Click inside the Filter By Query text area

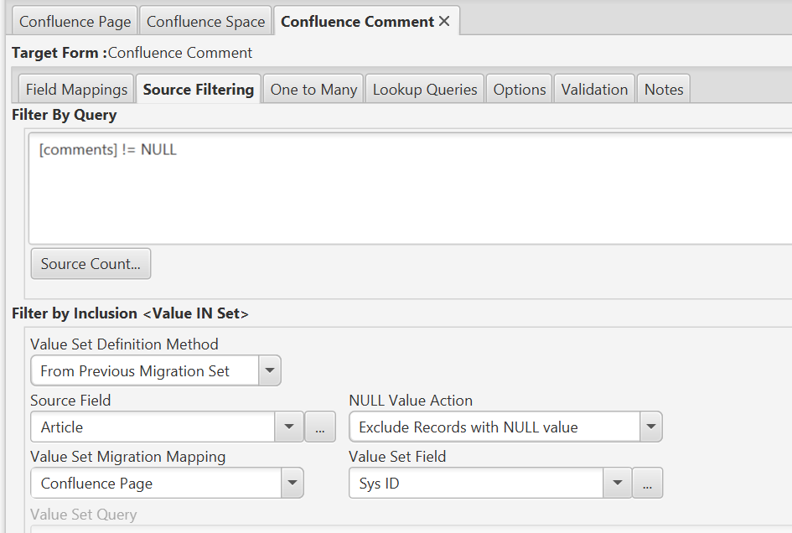tap(410, 189)
